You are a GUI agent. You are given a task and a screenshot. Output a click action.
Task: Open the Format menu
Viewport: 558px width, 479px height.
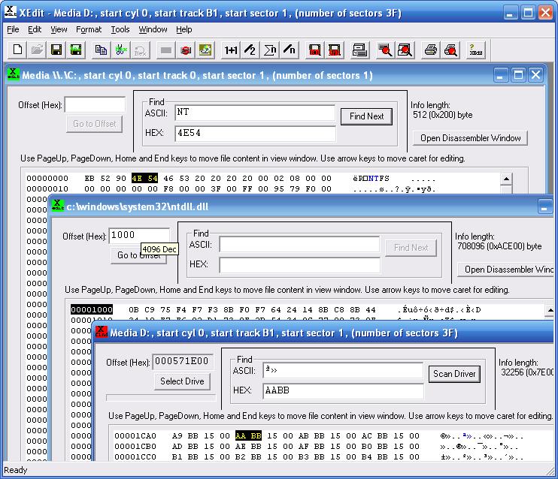tap(89, 29)
